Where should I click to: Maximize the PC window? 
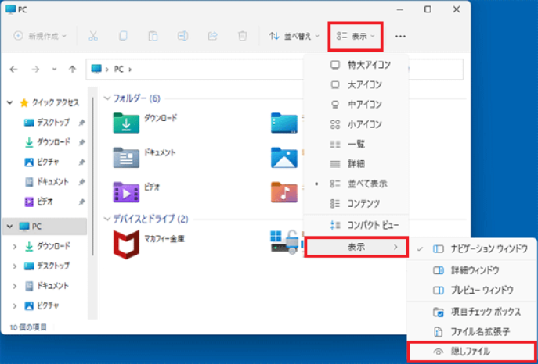point(428,9)
